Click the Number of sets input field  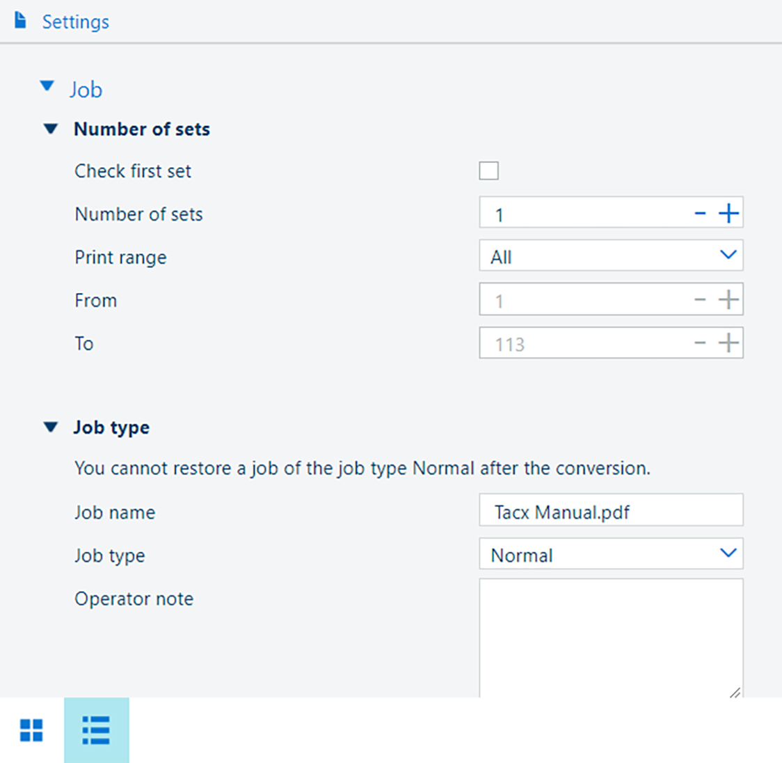584,214
